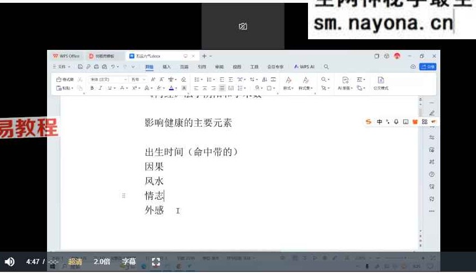Screen dimensions: 476x273
Task: Toggle Underline formatting
Action: click(x=110, y=88)
